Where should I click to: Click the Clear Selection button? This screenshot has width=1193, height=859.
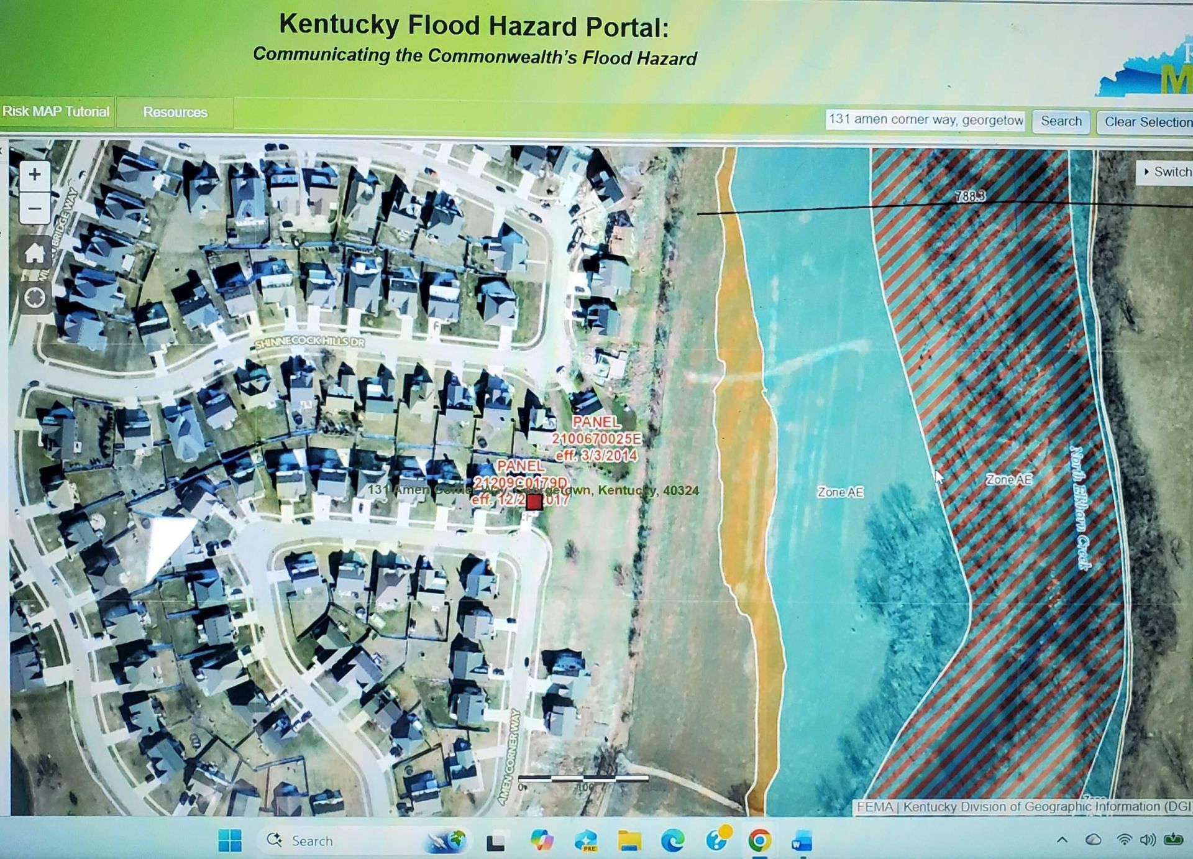[1146, 122]
